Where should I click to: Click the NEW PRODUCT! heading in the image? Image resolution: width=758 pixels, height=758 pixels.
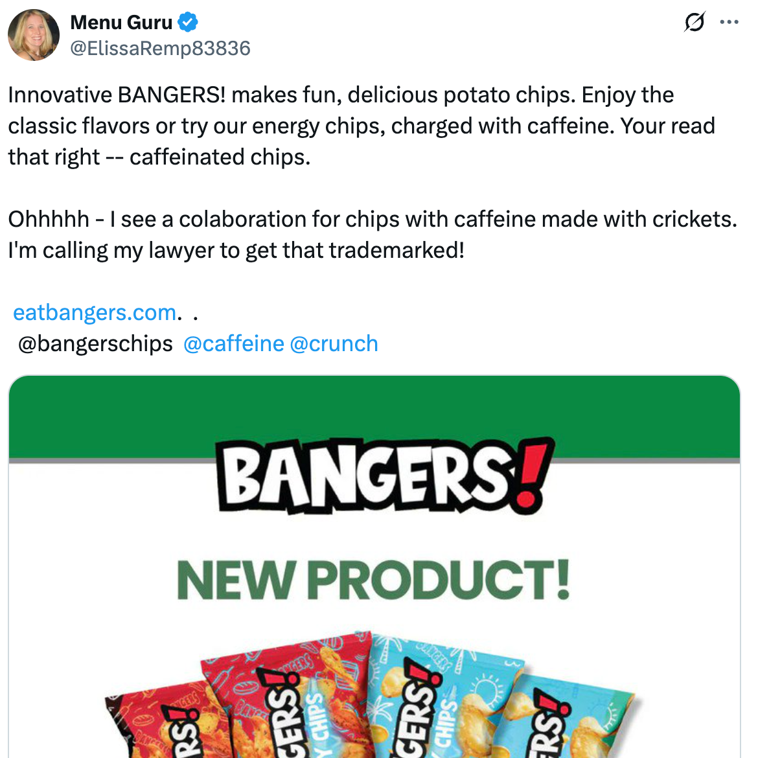coord(373,580)
